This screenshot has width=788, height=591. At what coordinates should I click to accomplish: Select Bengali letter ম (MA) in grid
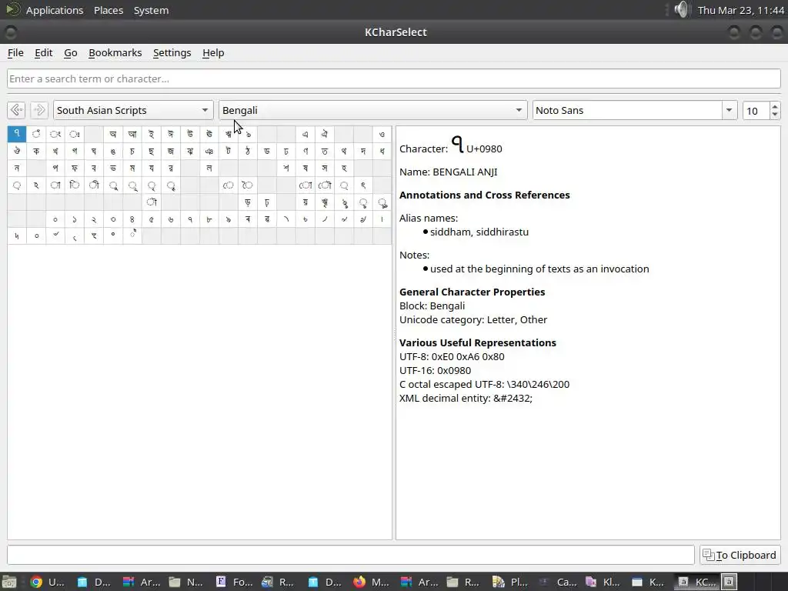point(132,169)
